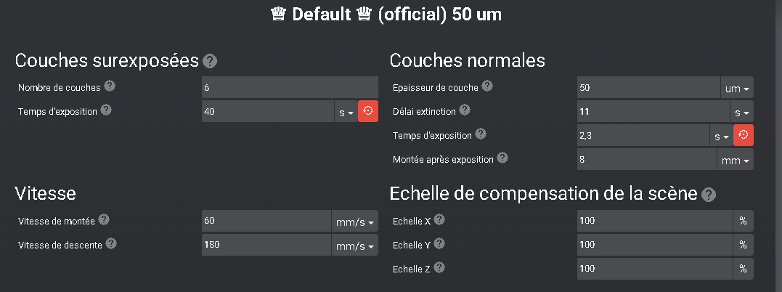Expand mm unit dropdown for Montée après exposition
782x292 pixels.
(x=736, y=159)
